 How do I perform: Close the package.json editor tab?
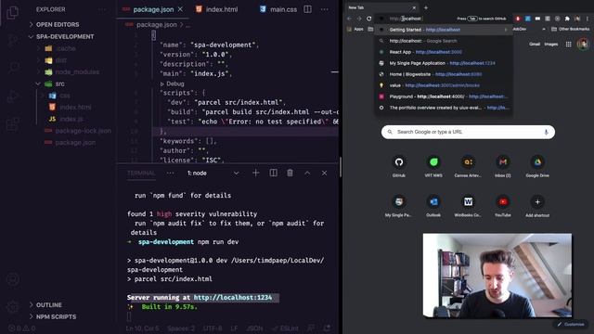pyautogui.click(x=180, y=9)
